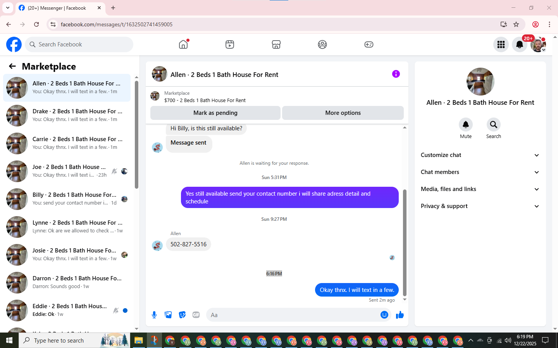Viewport: 558px width, 348px height.
Task: Open the Marketplace storefront icon
Action: (276, 44)
